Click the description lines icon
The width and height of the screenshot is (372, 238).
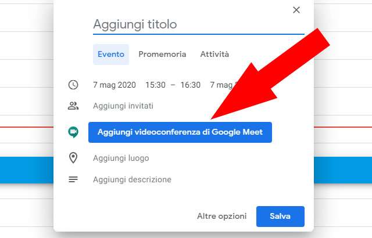click(73, 179)
